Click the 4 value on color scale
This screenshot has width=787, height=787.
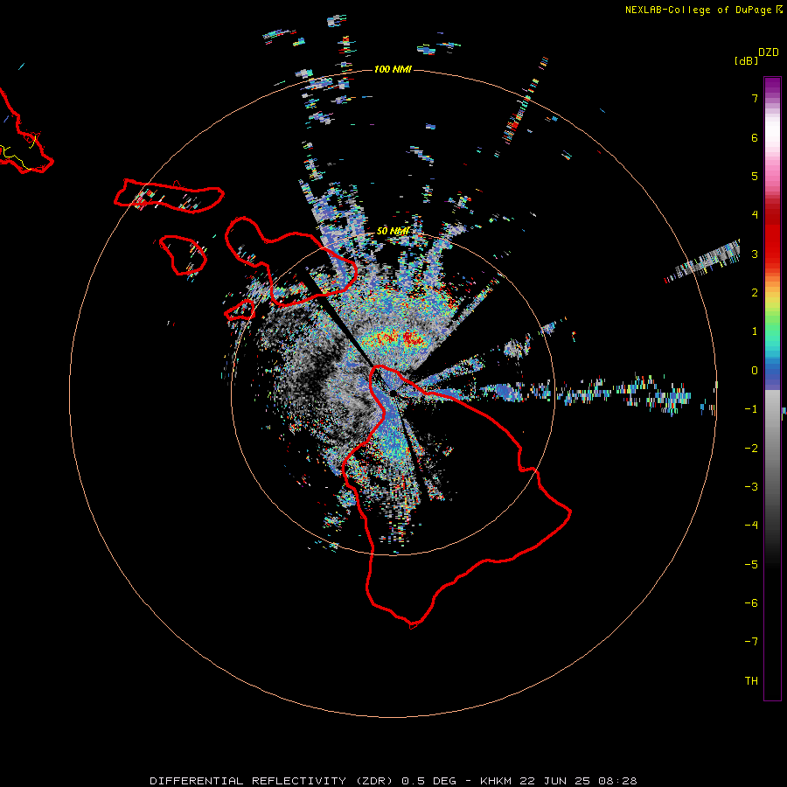coord(755,215)
